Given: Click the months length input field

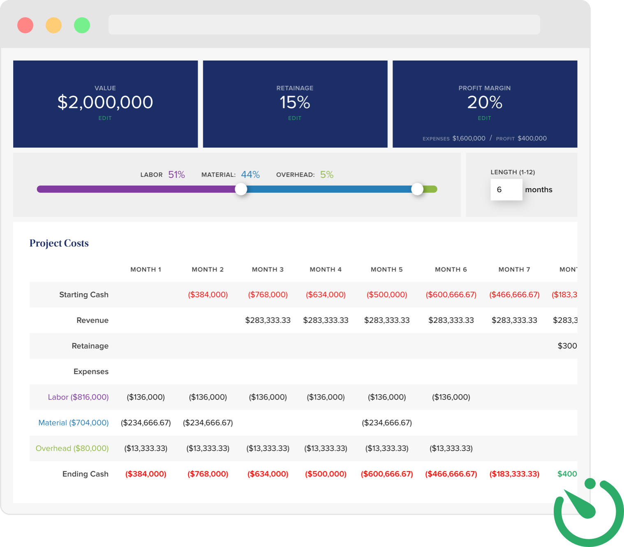Looking at the screenshot, I should 506,189.
